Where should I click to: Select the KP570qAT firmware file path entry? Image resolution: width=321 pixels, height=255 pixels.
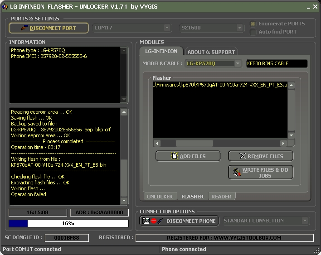tap(220, 85)
